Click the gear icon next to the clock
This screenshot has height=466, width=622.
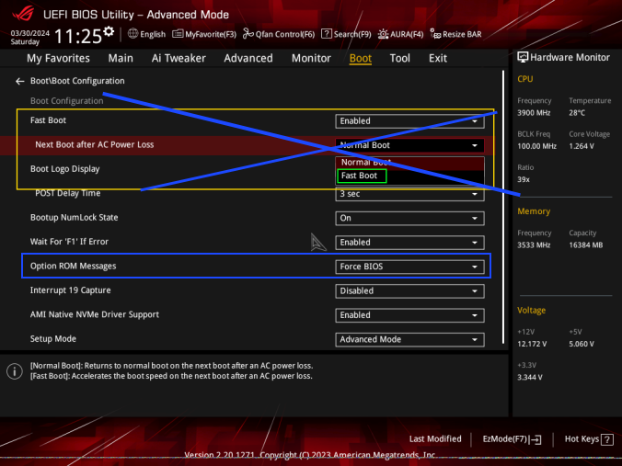click(109, 31)
